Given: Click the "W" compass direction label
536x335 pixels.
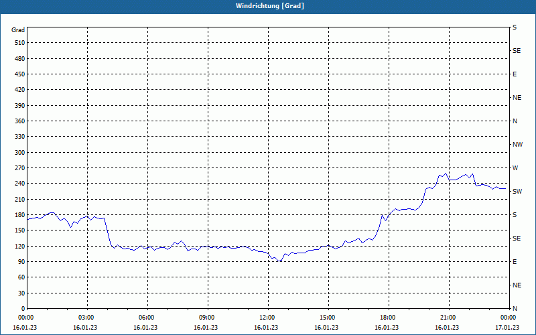Looking at the screenshot, I should tap(515, 168).
